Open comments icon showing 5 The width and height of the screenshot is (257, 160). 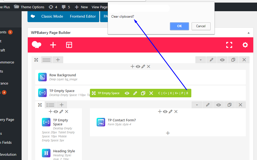tap(66, 7)
